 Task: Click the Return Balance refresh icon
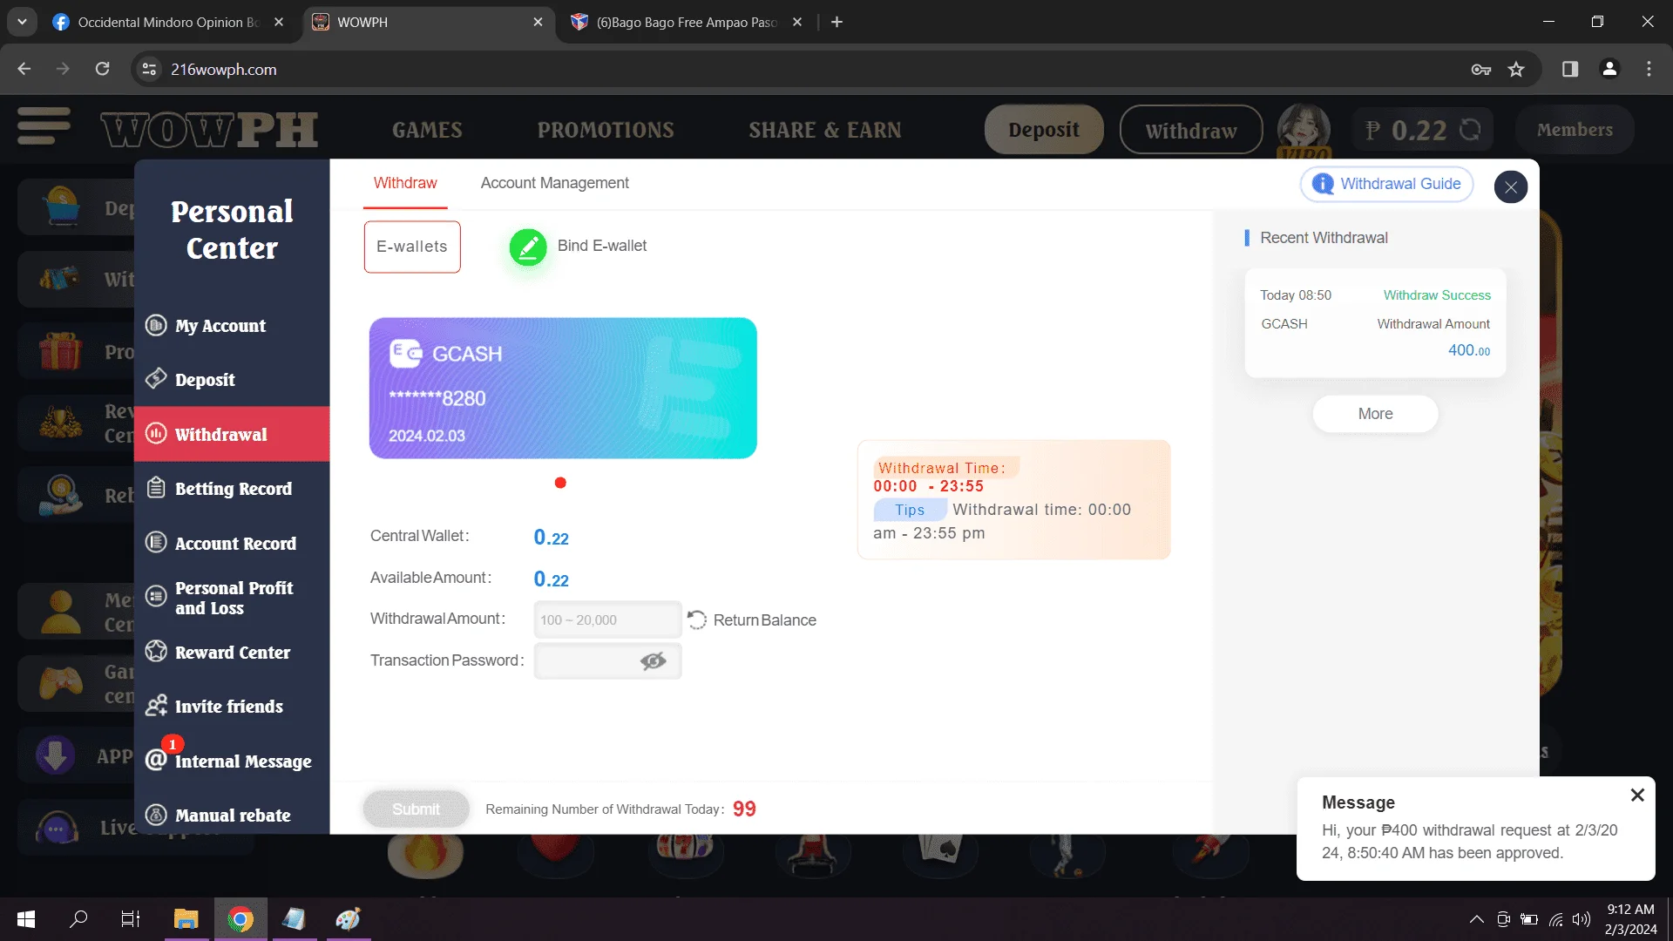(x=697, y=619)
